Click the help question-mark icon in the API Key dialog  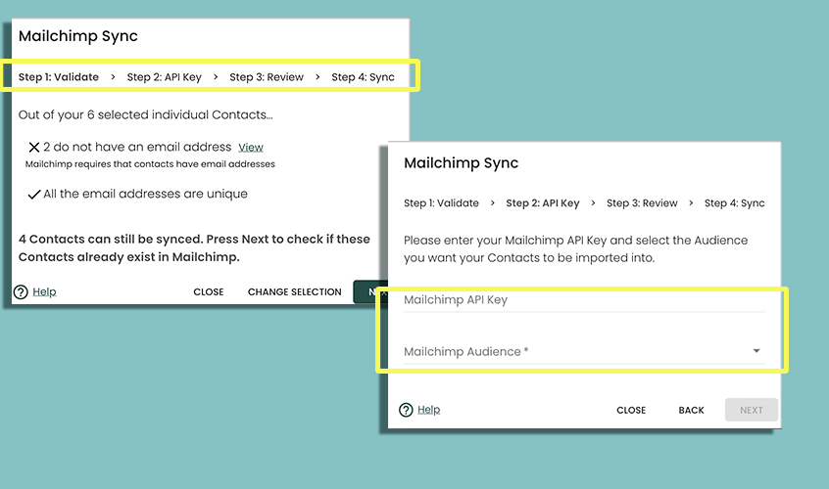[x=406, y=410]
